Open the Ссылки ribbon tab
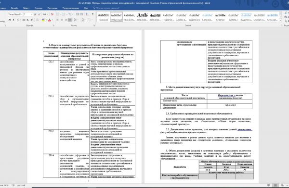 point(39,8)
